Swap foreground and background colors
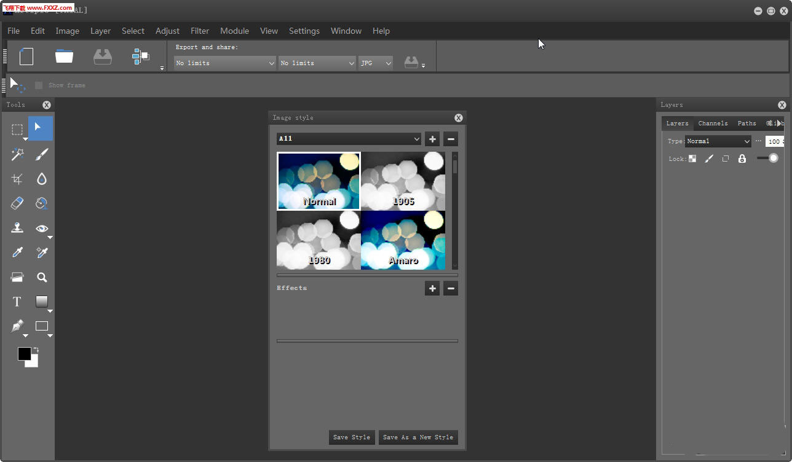 (x=36, y=350)
